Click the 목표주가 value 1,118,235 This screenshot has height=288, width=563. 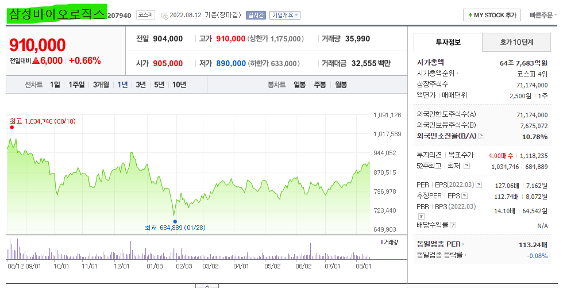(534, 156)
